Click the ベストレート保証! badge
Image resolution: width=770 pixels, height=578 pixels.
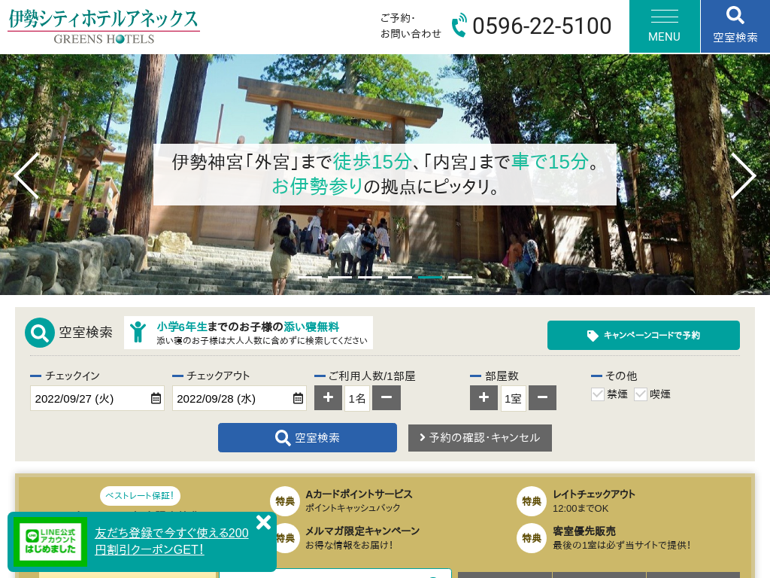(x=140, y=495)
